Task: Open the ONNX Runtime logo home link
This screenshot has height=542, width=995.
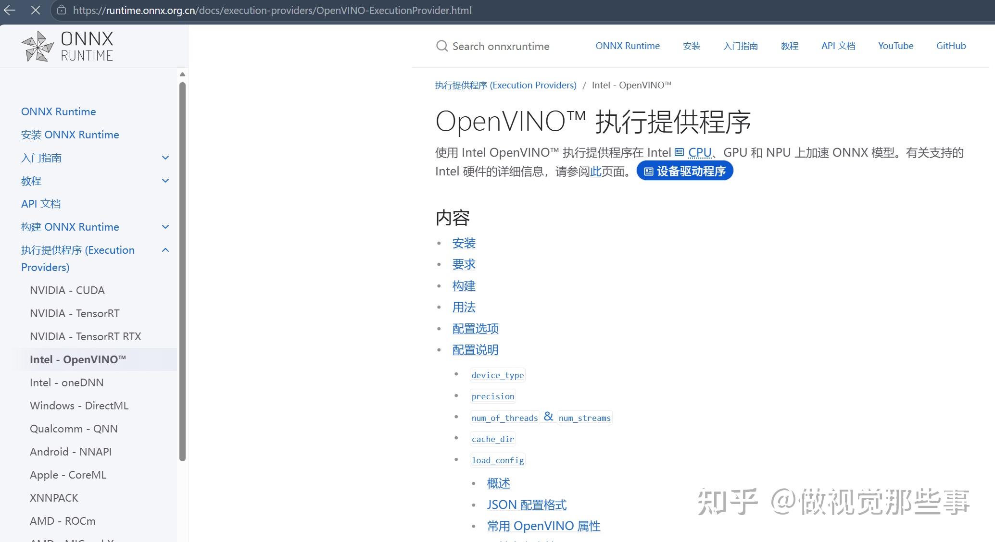Action: (67, 46)
